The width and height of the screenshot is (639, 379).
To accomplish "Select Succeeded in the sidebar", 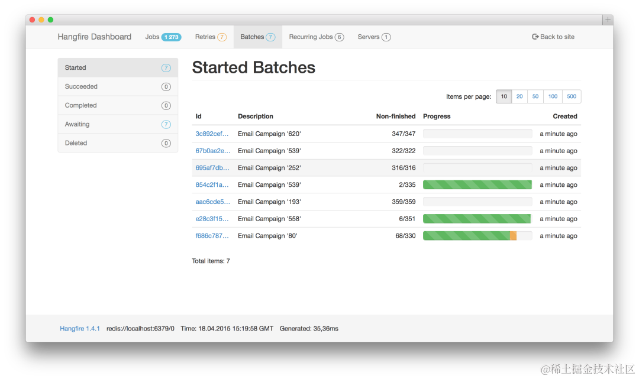I will point(118,86).
